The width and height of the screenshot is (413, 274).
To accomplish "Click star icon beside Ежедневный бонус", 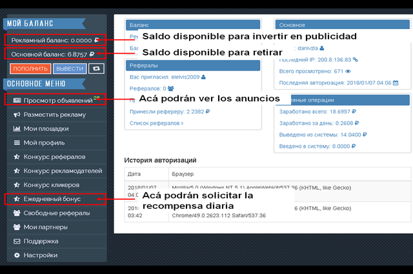I will pyautogui.click(x=17, y=199).
